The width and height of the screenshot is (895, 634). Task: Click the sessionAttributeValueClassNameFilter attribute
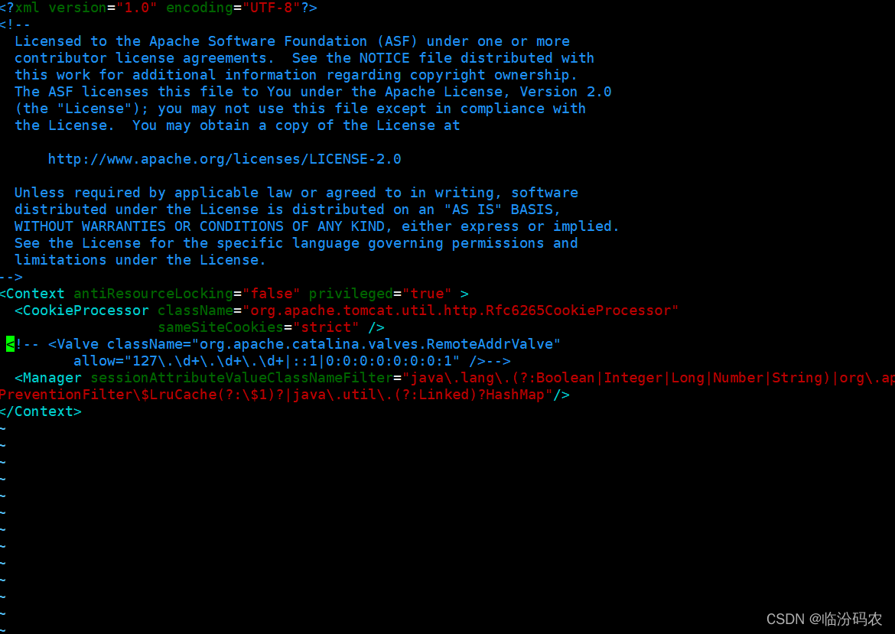pyautogui.click(x=242, y=378)
